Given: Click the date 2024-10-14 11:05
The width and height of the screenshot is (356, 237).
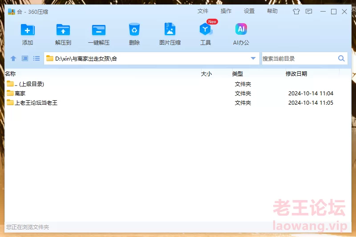Looking at the screenshot, I should [x=311, y=103].
